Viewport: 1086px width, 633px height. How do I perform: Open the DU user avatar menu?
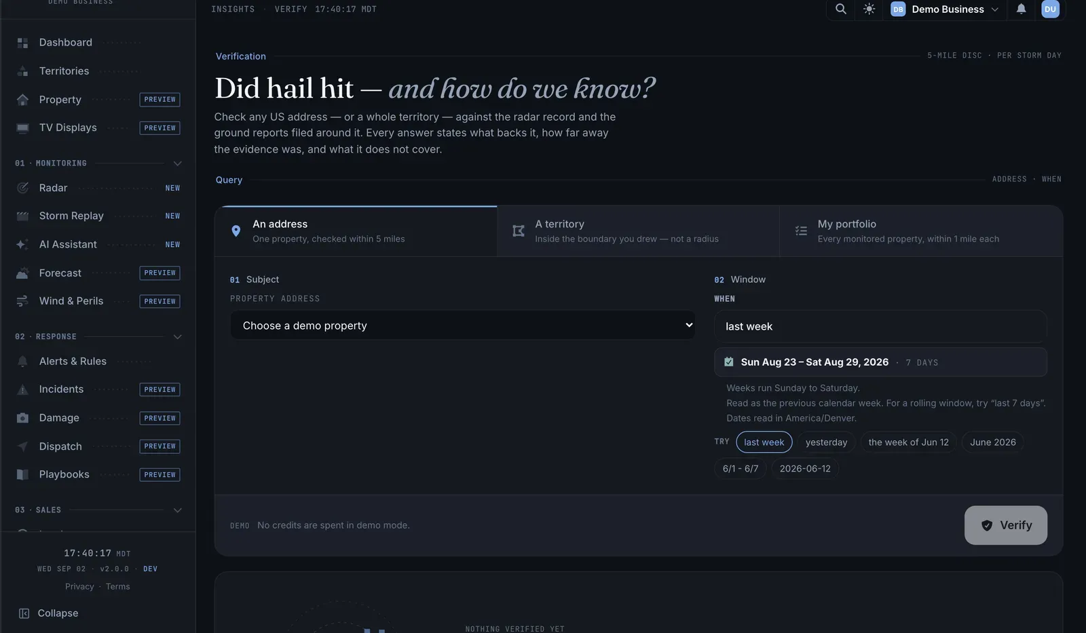point(1050,9)
